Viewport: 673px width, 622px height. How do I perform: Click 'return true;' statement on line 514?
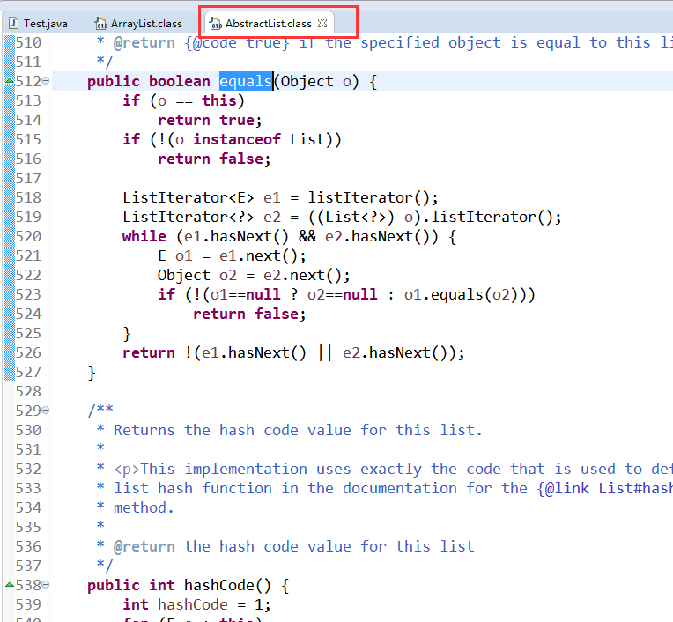coord(210,120)
